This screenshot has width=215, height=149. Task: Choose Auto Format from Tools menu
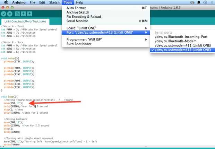[x=106, y=8]
